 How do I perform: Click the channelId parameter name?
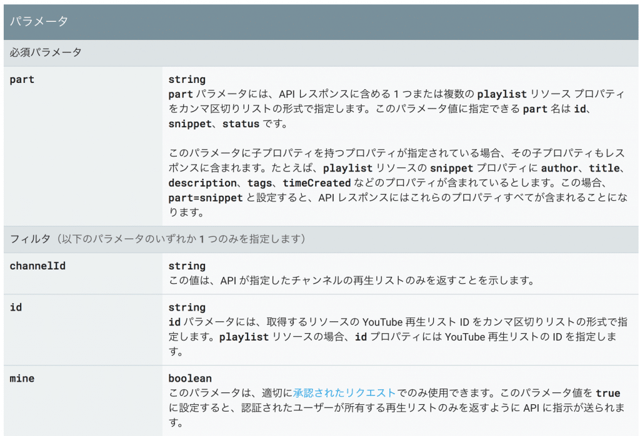(x=37, y=266)
